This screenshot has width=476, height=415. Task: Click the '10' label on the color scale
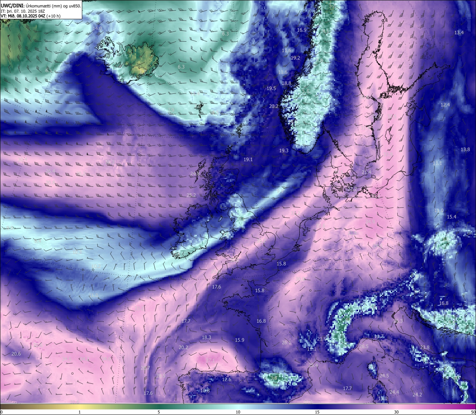[238, 412]
